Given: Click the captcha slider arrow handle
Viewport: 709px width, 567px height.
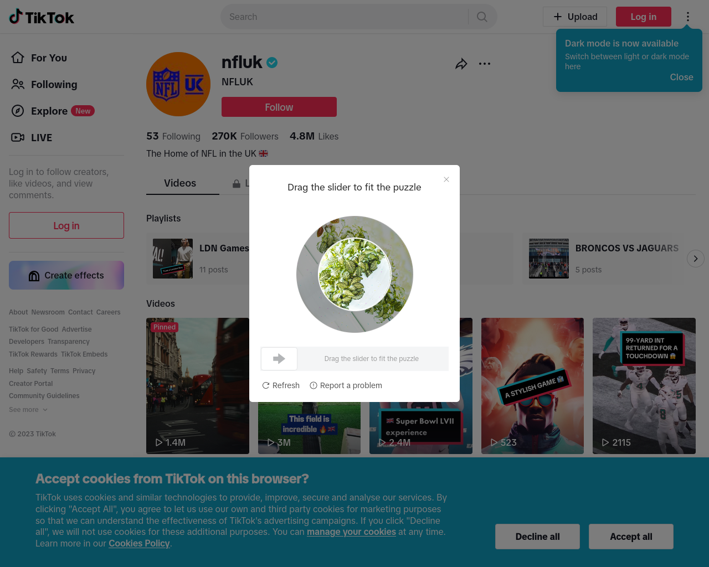Looking at the screenshot, I should click(279, 359).
